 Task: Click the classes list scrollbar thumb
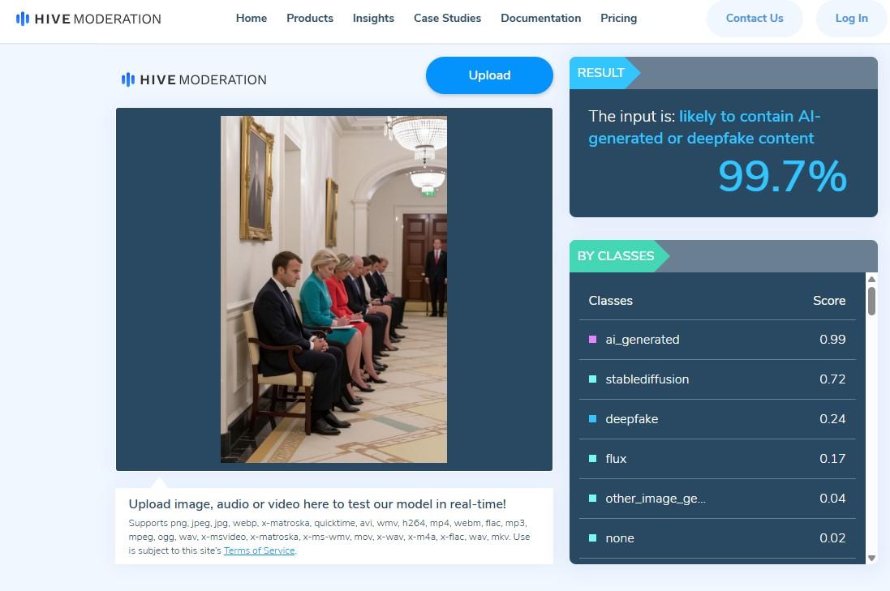(x=871, y=301)
